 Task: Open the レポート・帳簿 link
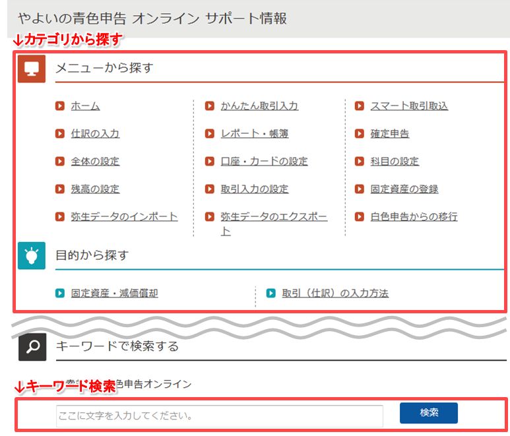tap(255, 134)
